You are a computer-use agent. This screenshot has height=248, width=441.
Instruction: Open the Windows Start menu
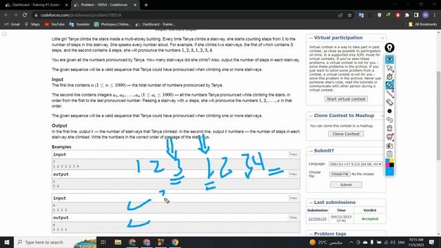(x=6, y=242)
